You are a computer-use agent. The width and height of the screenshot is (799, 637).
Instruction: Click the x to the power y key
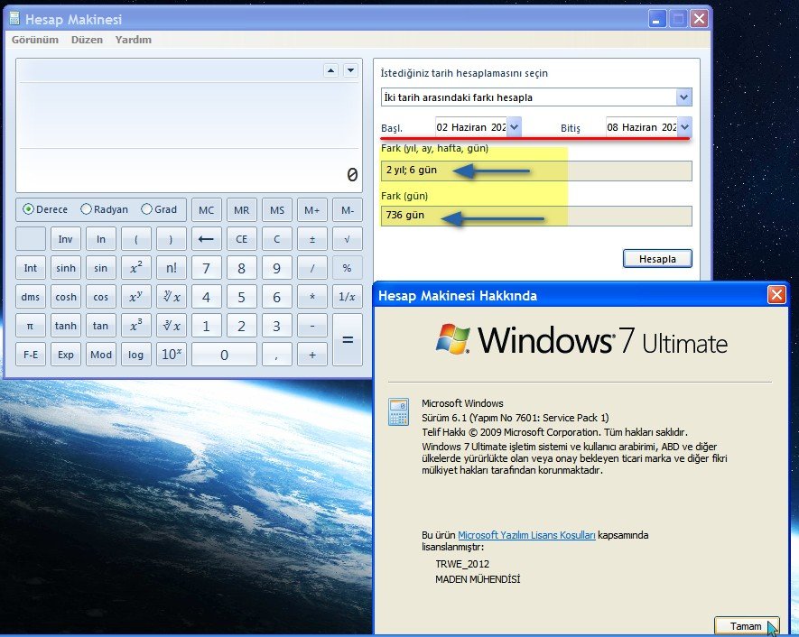(x=136, y=297)
